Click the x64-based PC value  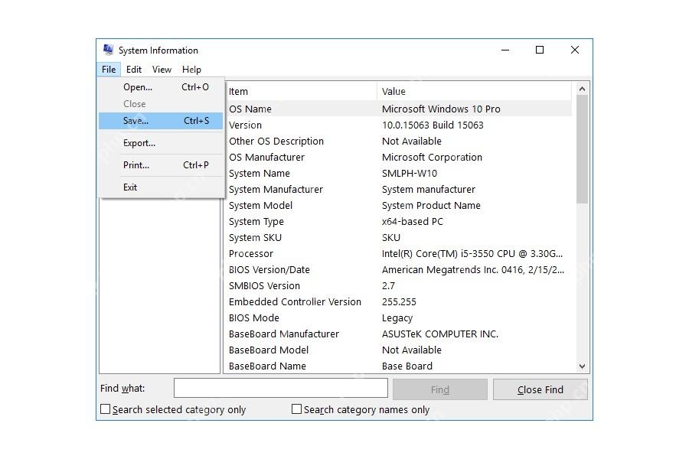click(412, 221)
